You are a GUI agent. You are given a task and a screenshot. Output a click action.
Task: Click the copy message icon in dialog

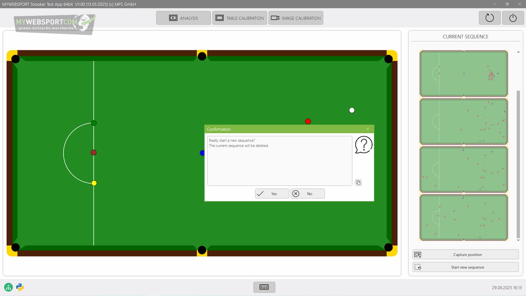point(358,183)
